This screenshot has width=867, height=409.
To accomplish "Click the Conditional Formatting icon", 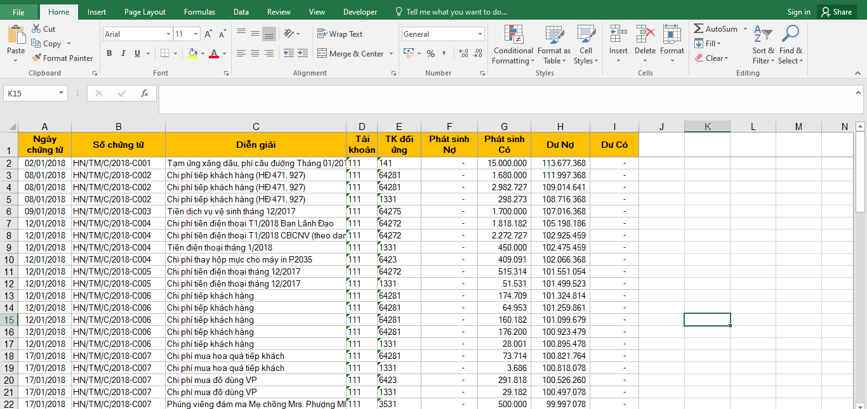I will pos(513,35).
